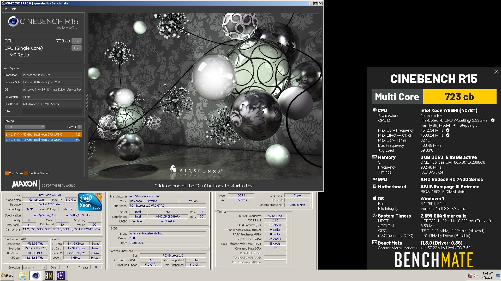Select ranking entry 4.16 GHz Xeon W5590
Image resolution: width=501 pixels, height=281 pixels.
click(43, 140)
